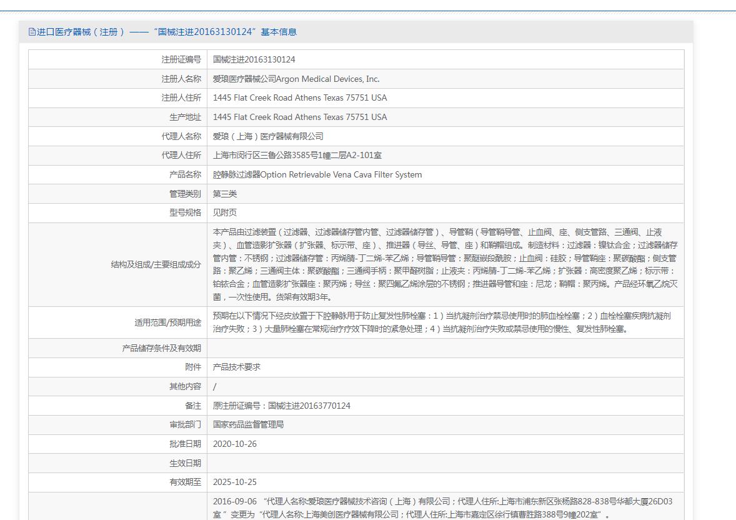Select remark 原注册证编号：国械注进20163770124

pyautogui.click(x=282, y=406)
